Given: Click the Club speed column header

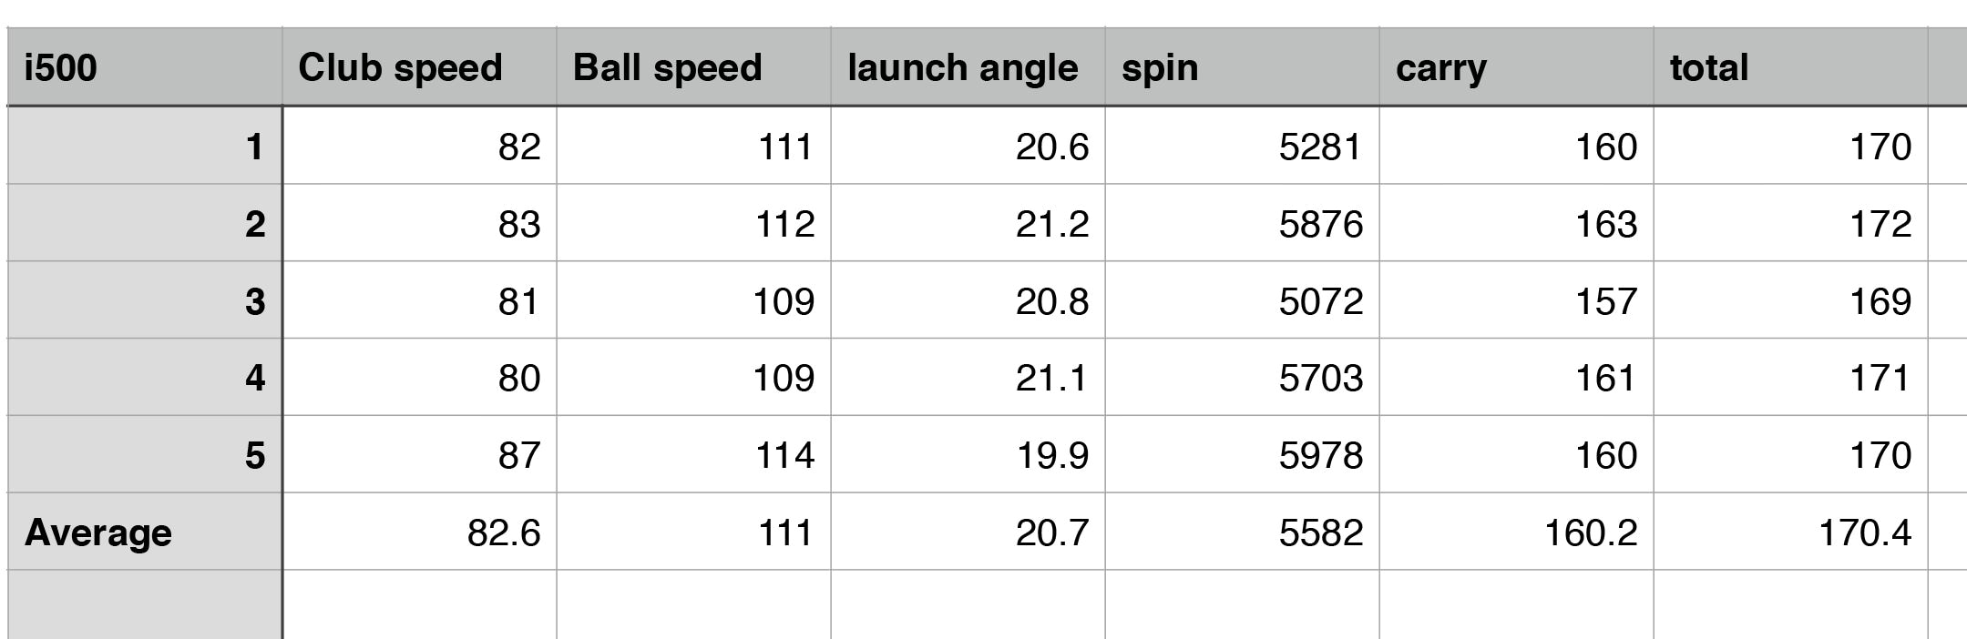Looking at the screenshot, I should click(419, 68).
